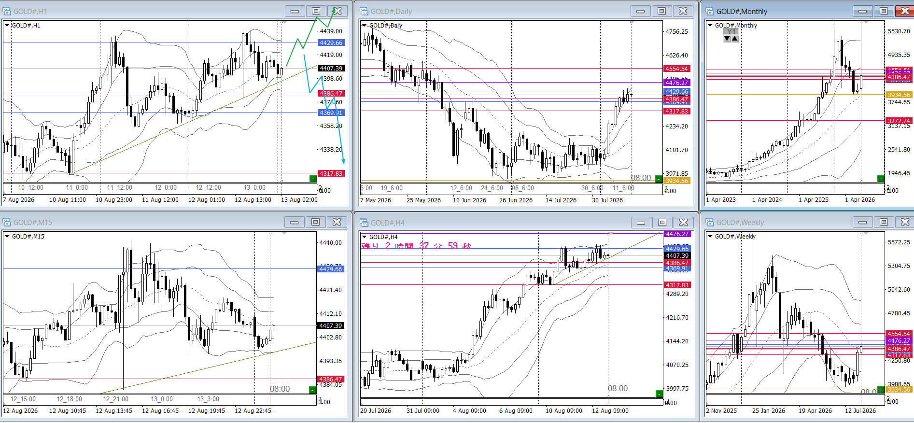Click the red 4554.54 price label in Daily chart
Screen dimensions: 914x423
click(x=677, y=69)
